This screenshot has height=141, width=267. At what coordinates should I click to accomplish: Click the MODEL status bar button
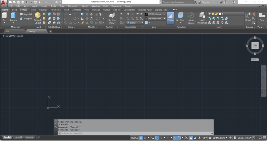(x=134, y=138)
